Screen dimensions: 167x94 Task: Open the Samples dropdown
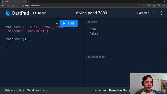click(x=146, y=13)
